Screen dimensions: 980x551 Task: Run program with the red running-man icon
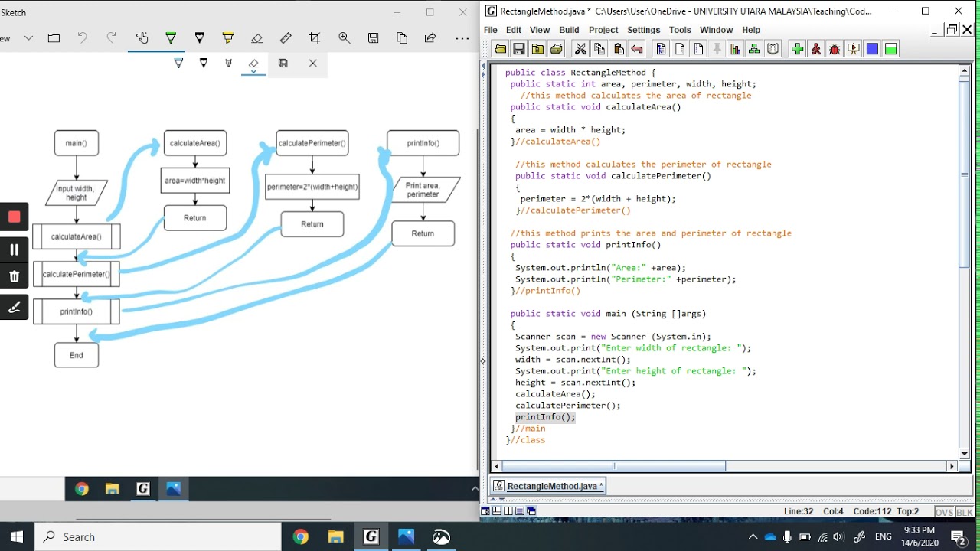click(x=815, y=49)
